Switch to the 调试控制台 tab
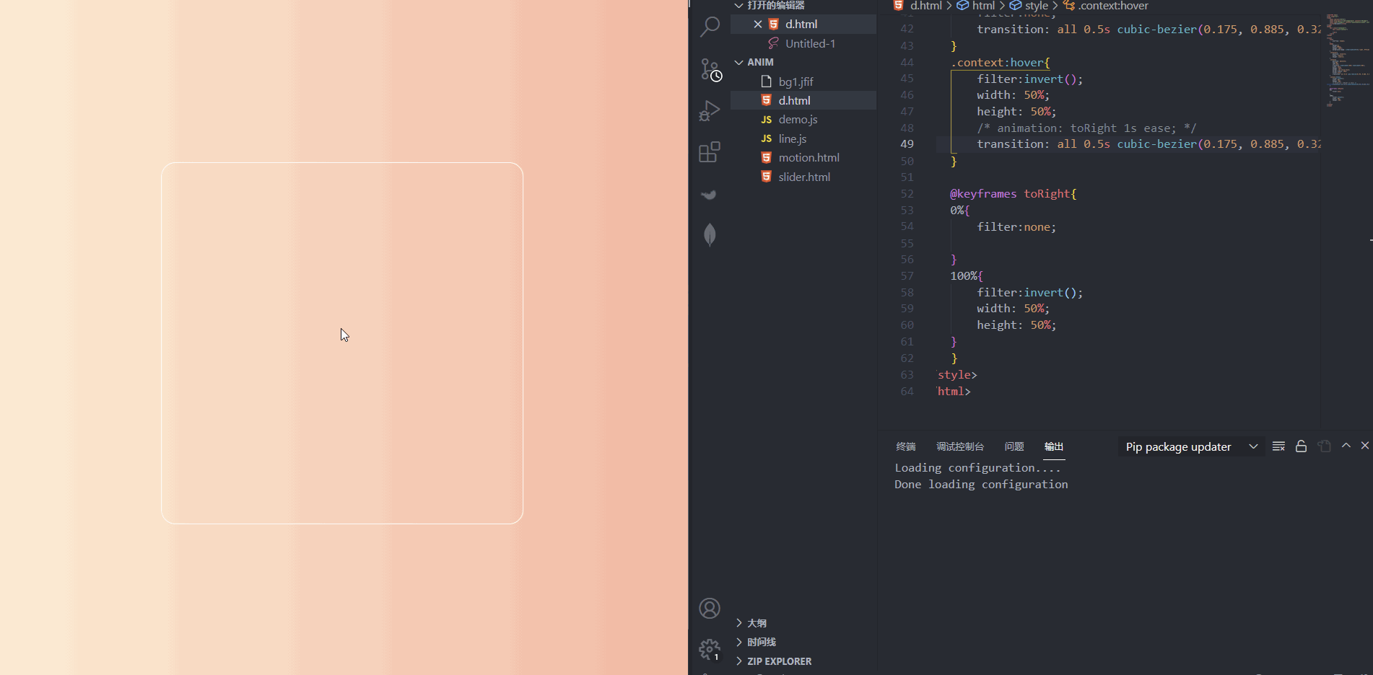Viewport: 1373px width, 675px height. 960,446
